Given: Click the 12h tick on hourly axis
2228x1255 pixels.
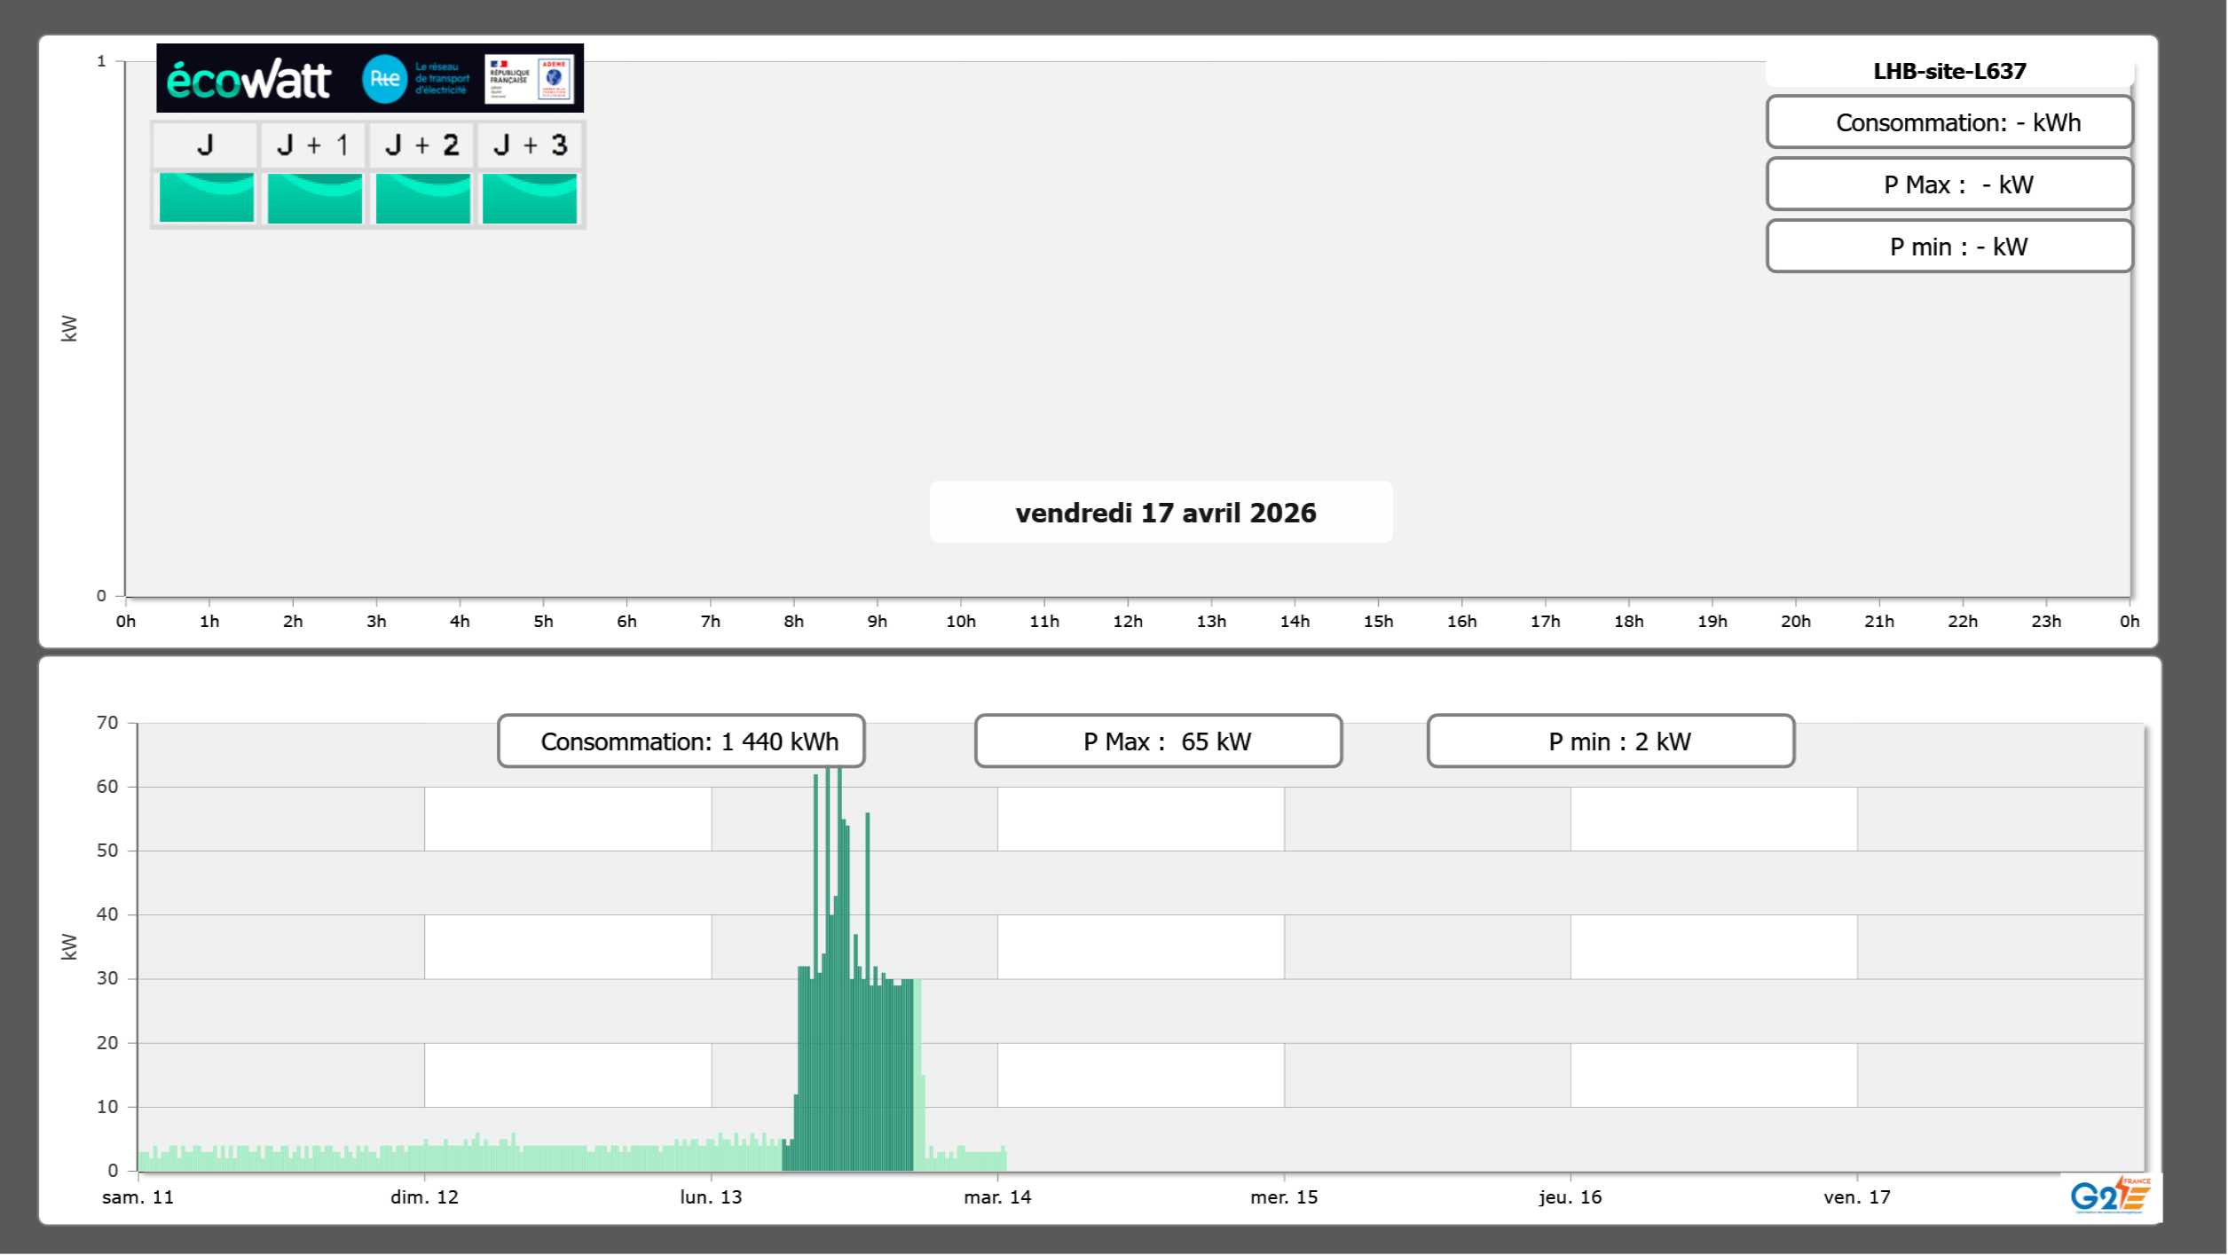Looking at the screenshot, I should coord(1127,621).
